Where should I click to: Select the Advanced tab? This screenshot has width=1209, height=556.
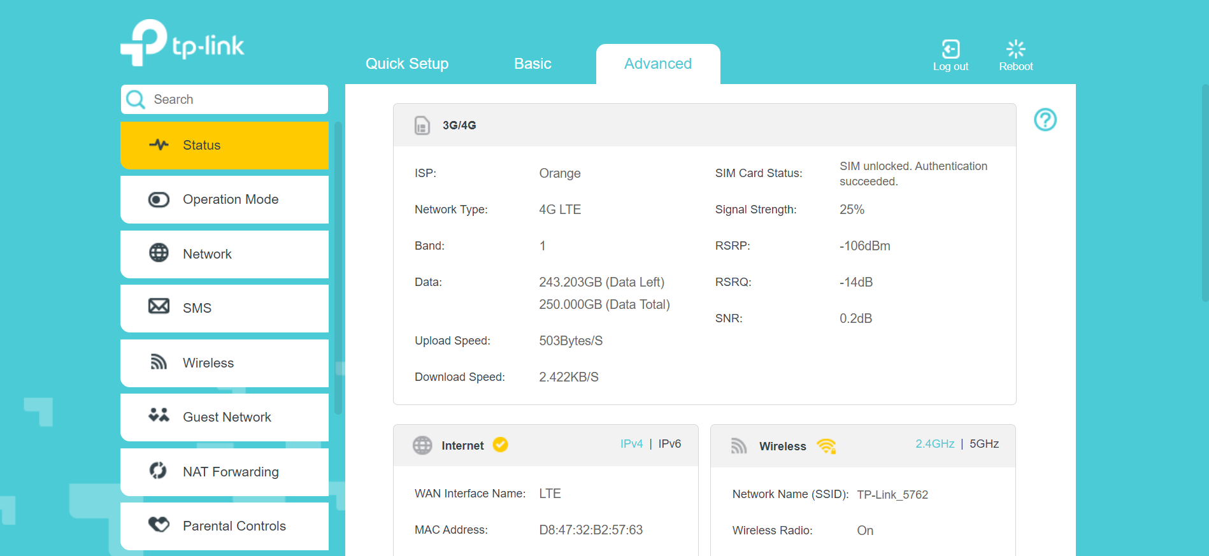658,64
